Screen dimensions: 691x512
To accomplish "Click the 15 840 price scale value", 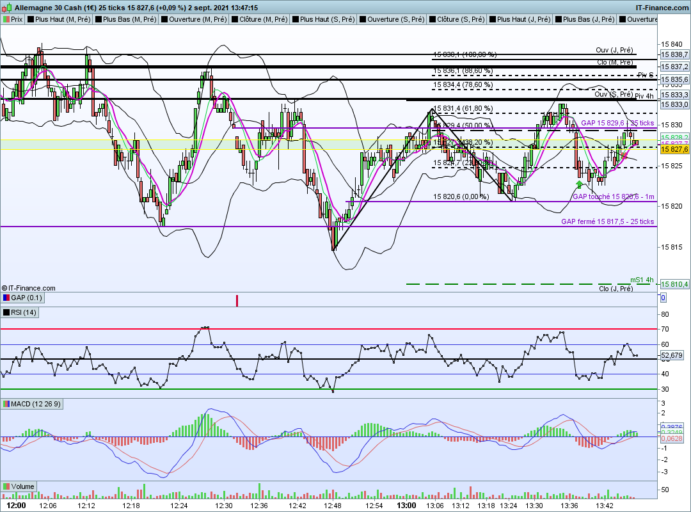I will (672, 44).
